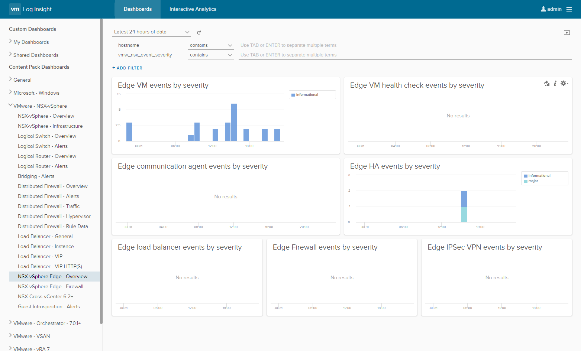Click the refresh icon beside time range

click(199, 33)
